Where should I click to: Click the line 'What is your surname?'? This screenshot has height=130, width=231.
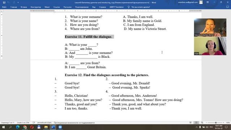tap(86, 17)
